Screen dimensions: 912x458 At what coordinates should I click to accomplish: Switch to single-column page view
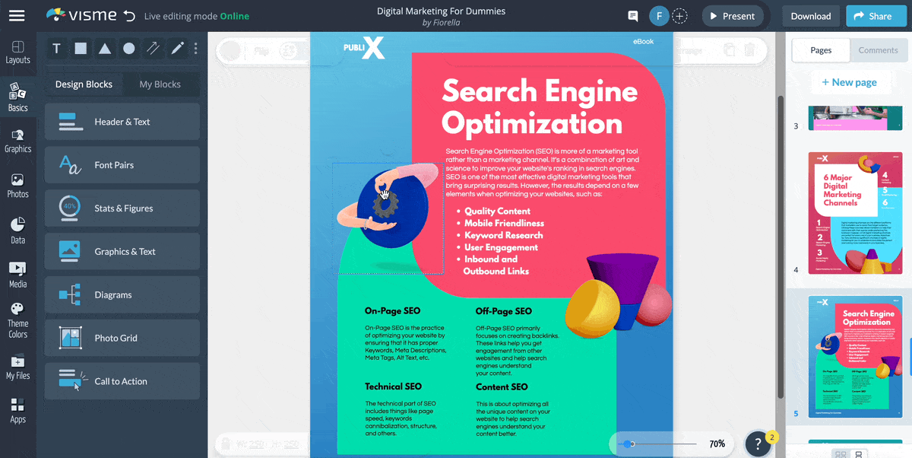(859, 453)
